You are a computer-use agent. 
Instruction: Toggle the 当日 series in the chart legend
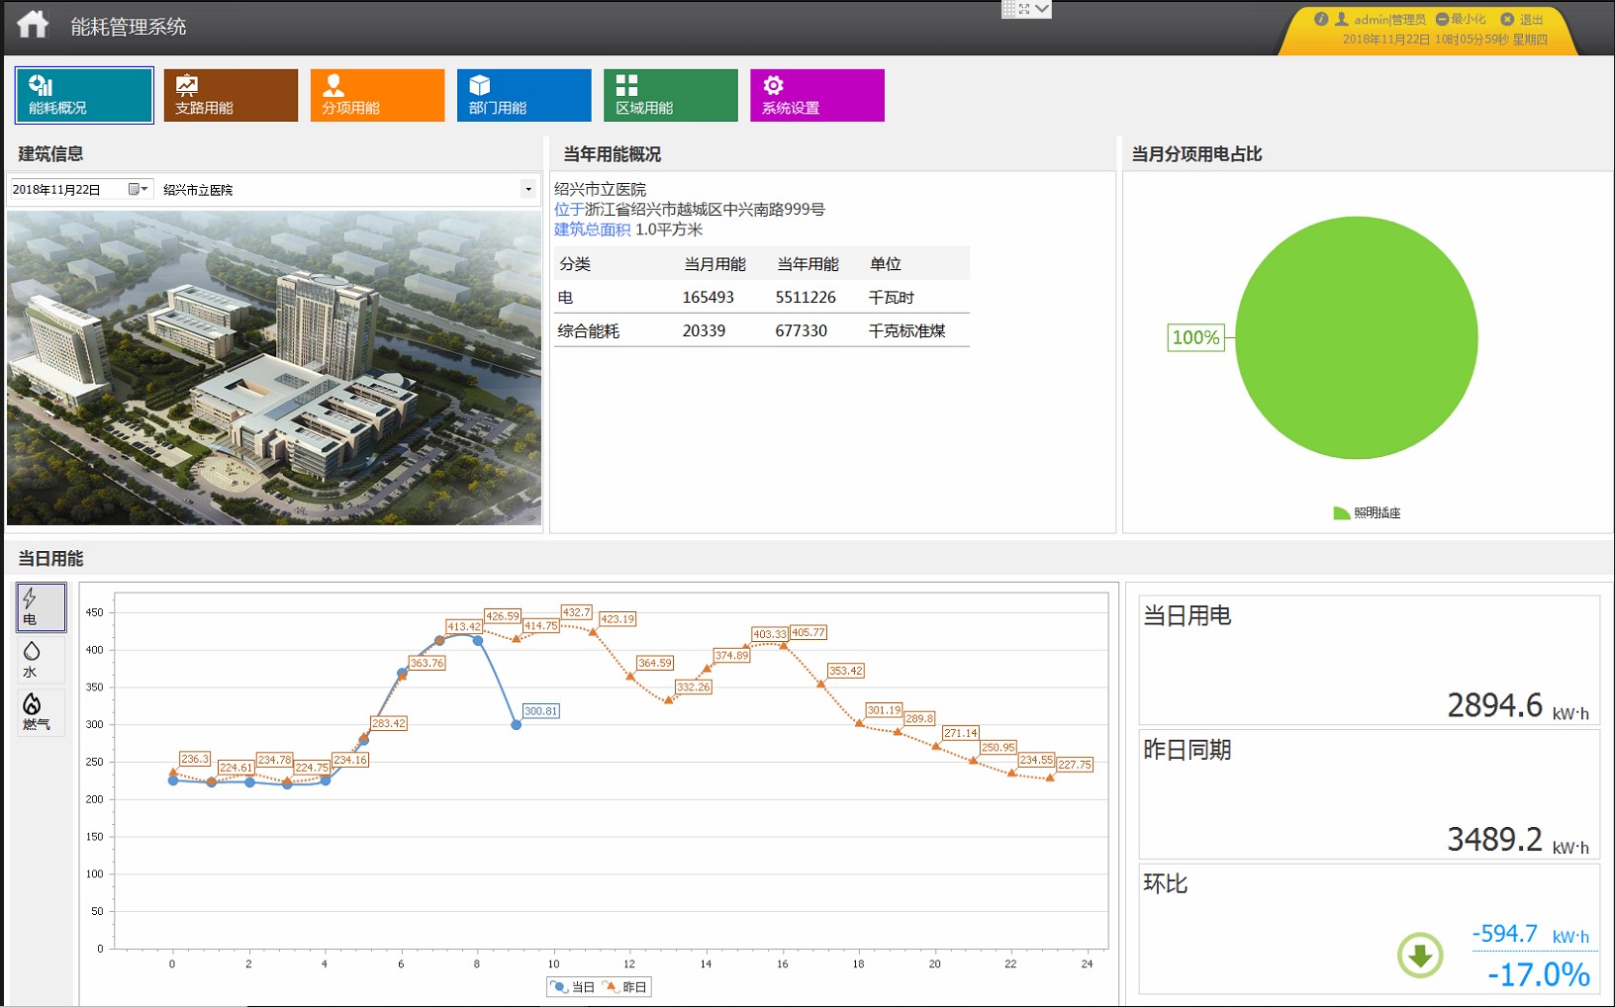pyautogui.click(x=573, y=987)
